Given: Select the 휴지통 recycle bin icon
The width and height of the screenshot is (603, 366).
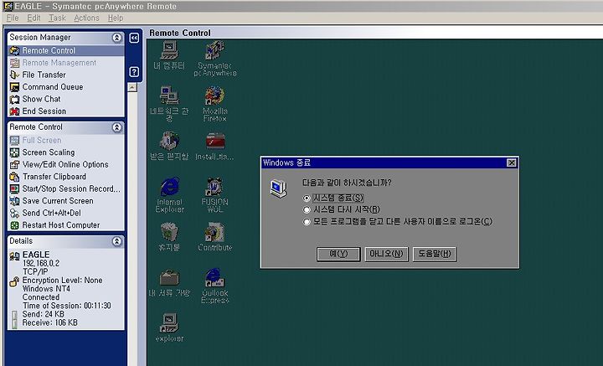Looking at the screenshot, I should 169,237.
